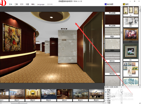Select the 厨房卫生间 radio button
The height and width of the screenshot is (104, 141).
106,96
